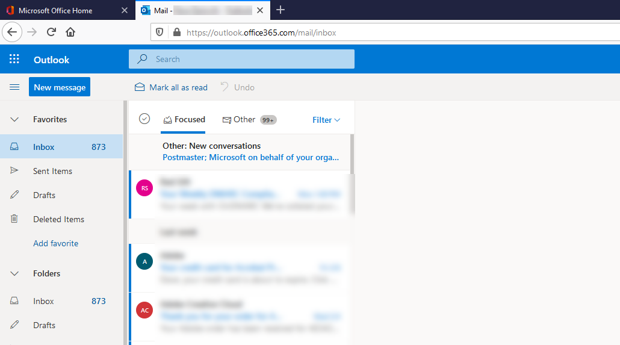Image resolution: width=620 pixels, height=345 pixels.
Task: Click the Undo label
Action: 244,87
